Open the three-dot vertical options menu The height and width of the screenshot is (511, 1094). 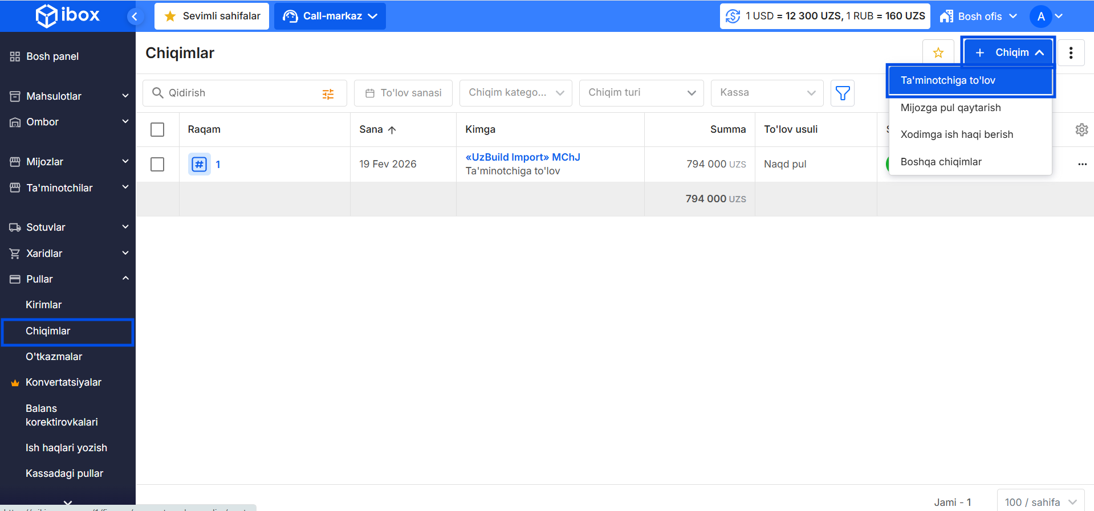[1071, 53]
